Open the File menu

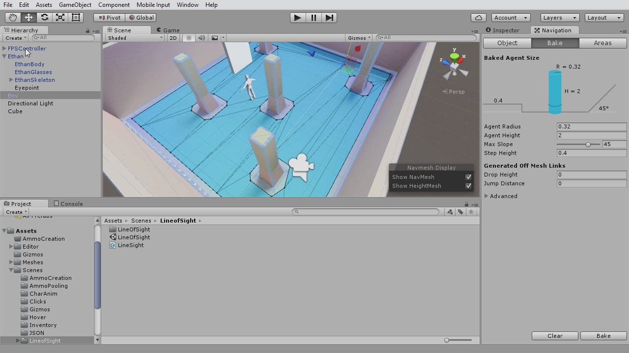[x=8, y=5]
